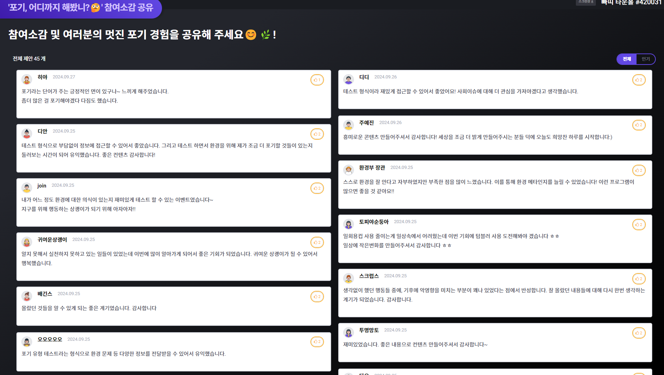Like ㅇㅇㅇㅇㅇ's comment
Image resolution: width=664 pixels, height=375 pixels.
coord(317,342)
